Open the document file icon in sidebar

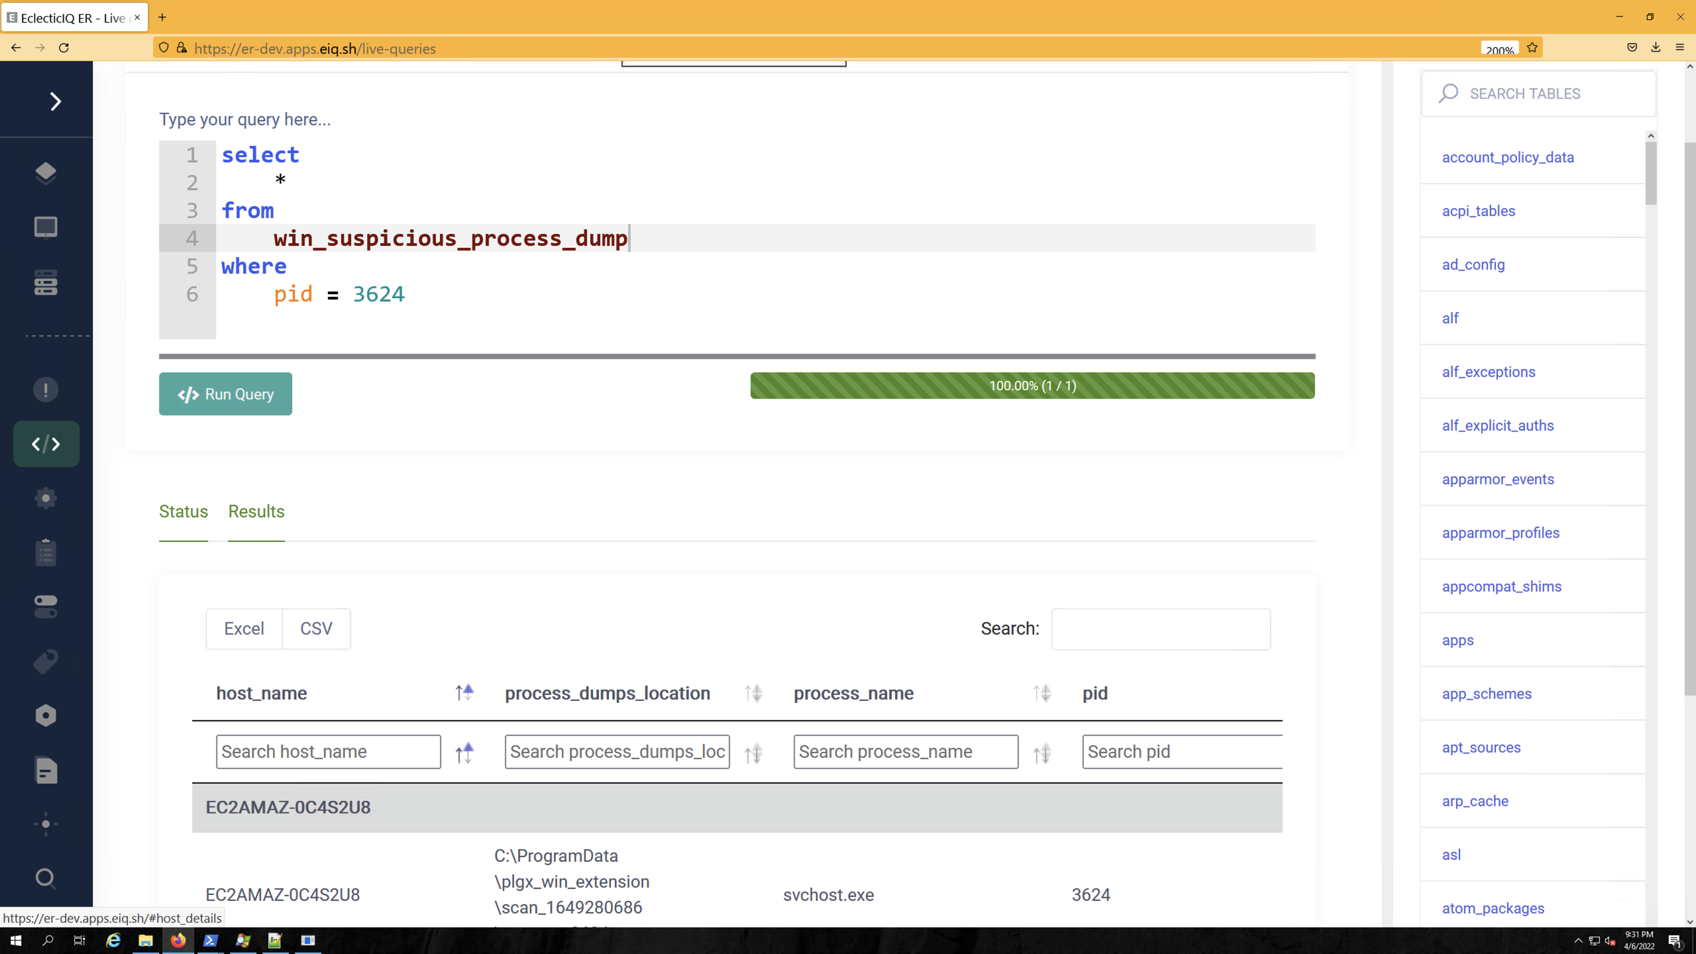tap(46, 770)
